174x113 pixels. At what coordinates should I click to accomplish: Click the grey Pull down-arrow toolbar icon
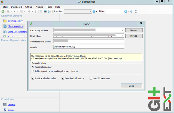[x=29, y=11]
